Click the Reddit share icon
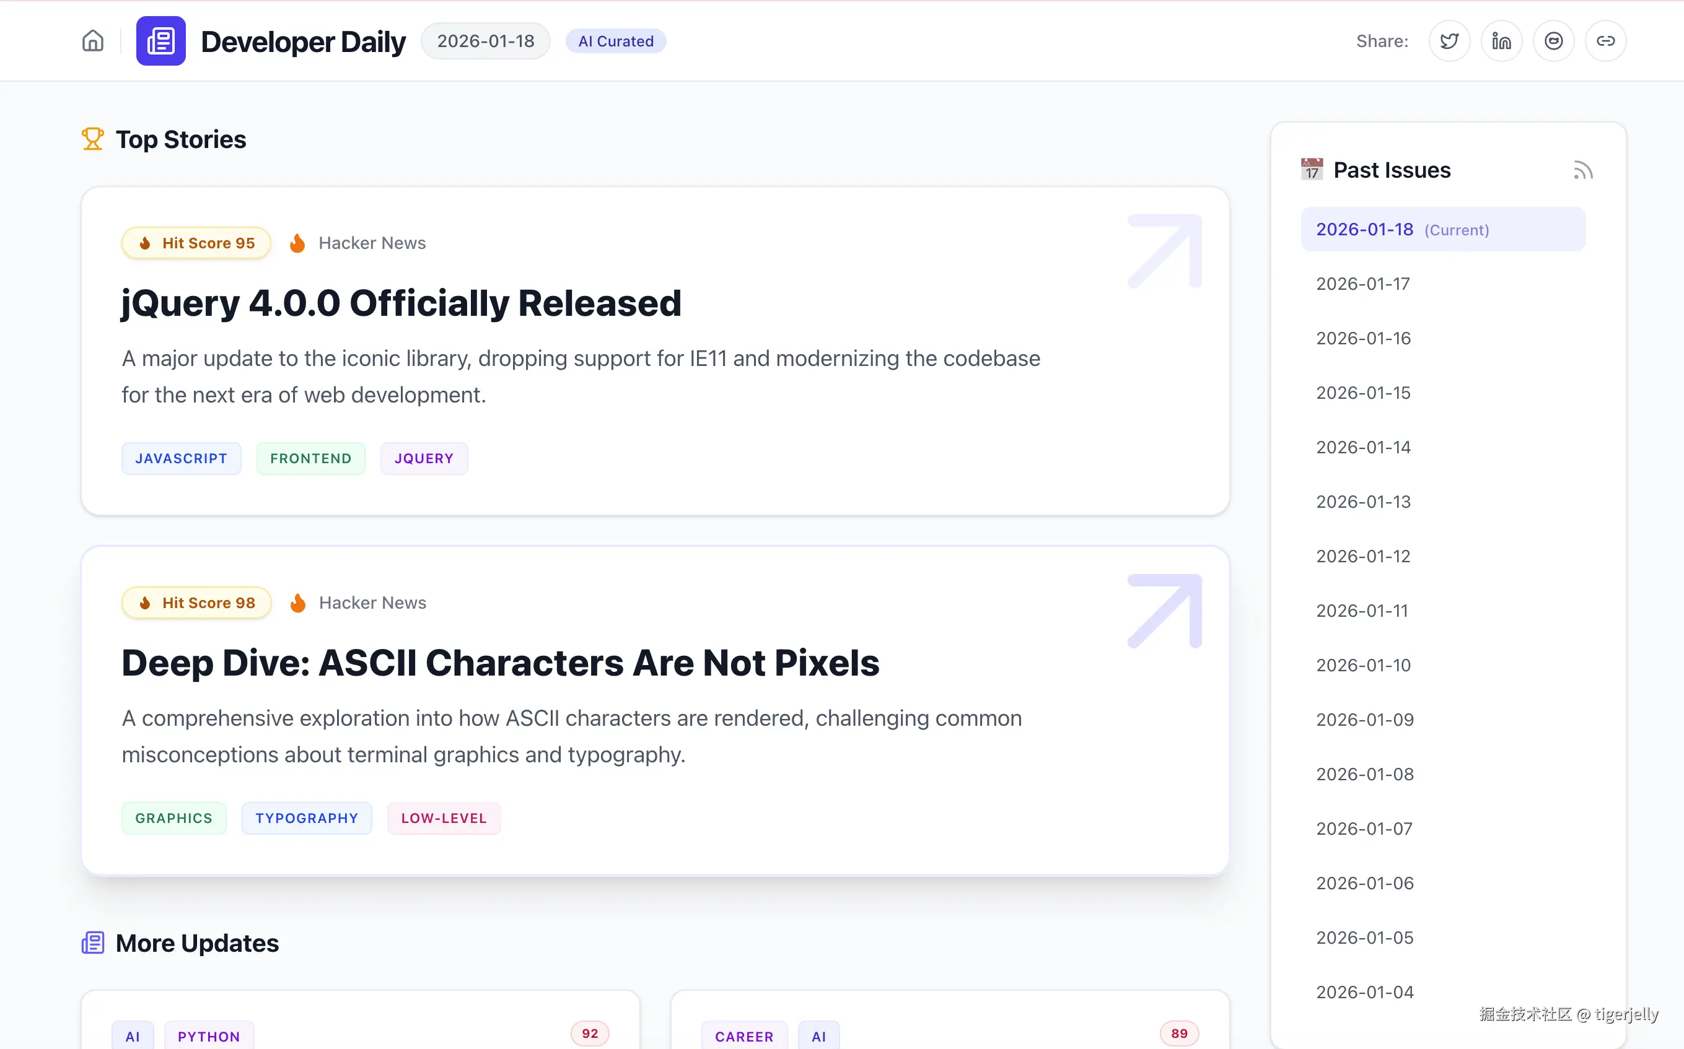Image resolution: width=1684 pixels, height=1049 pixels. click(x=1553, y=41)
